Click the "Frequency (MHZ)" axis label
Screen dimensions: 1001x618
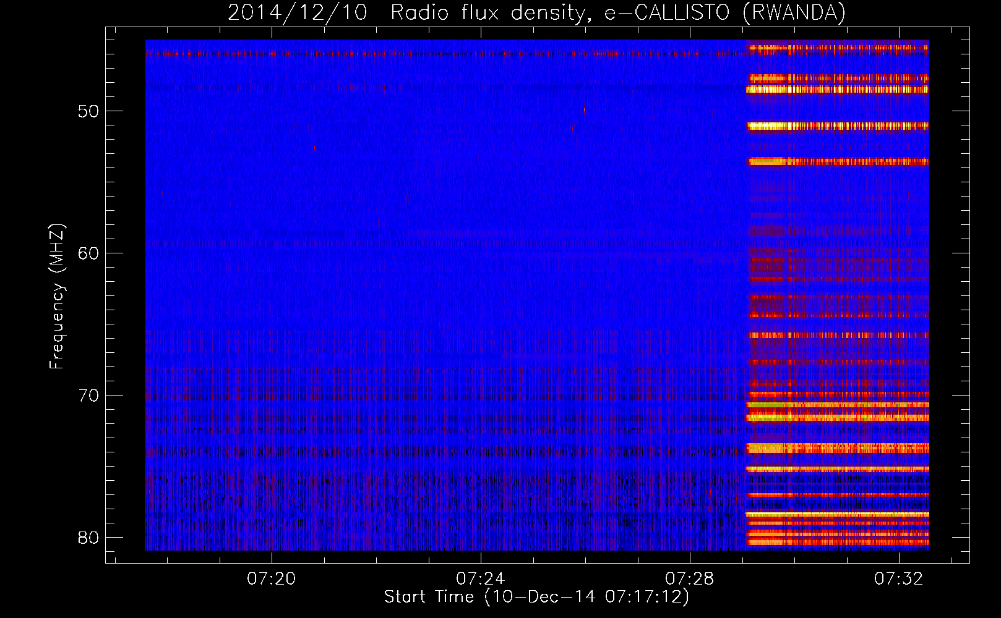click(57, 297)
